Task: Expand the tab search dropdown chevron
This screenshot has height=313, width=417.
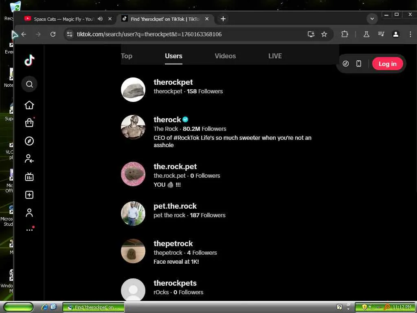Action: point(372,19)
